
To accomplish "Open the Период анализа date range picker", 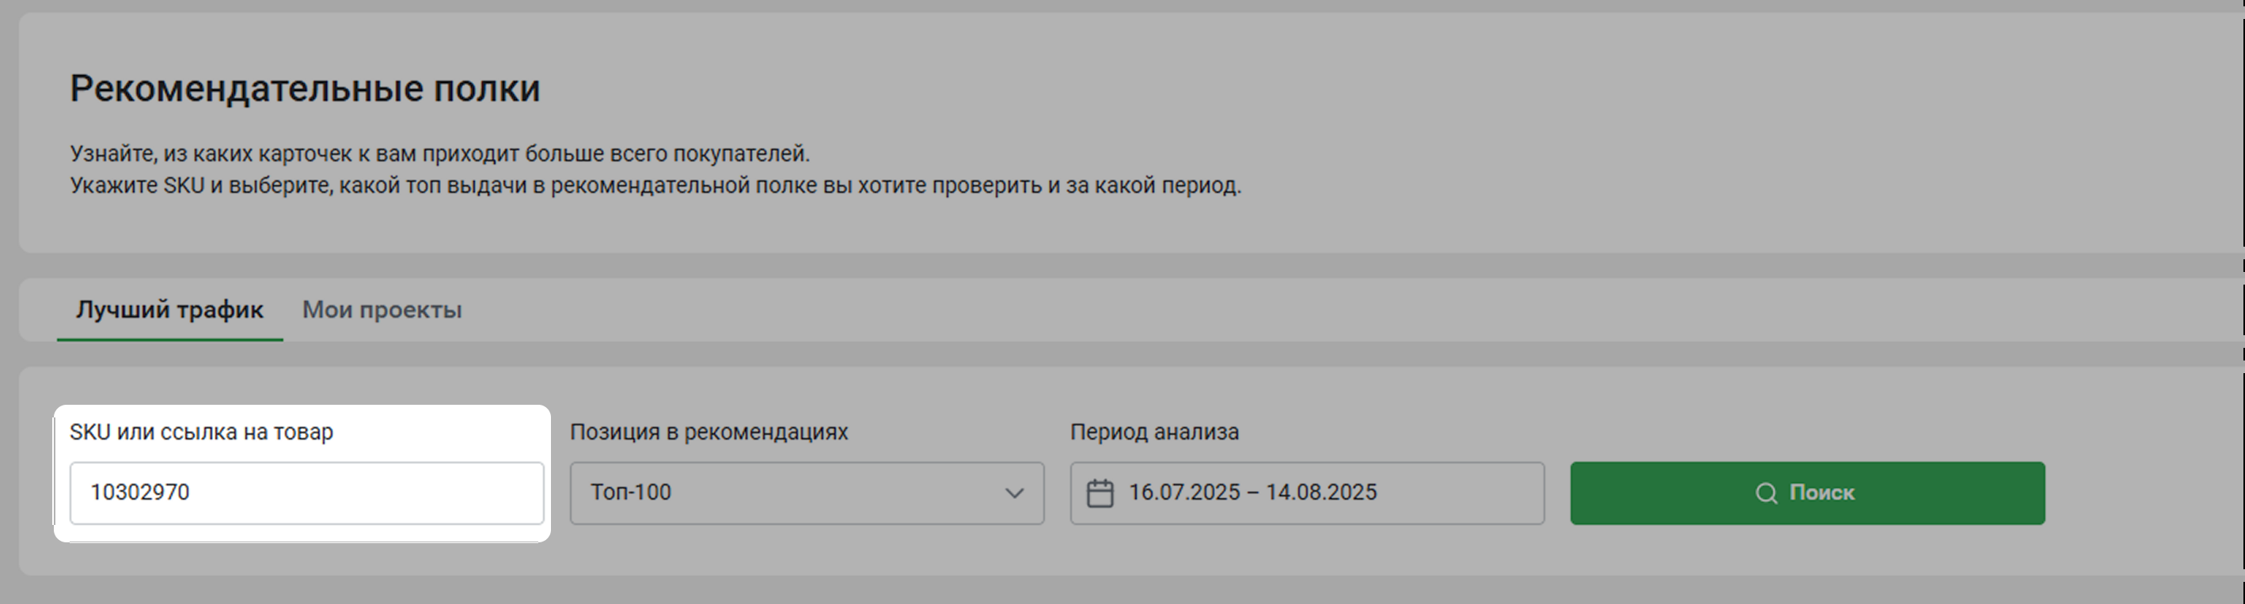I will (1305, 493).
